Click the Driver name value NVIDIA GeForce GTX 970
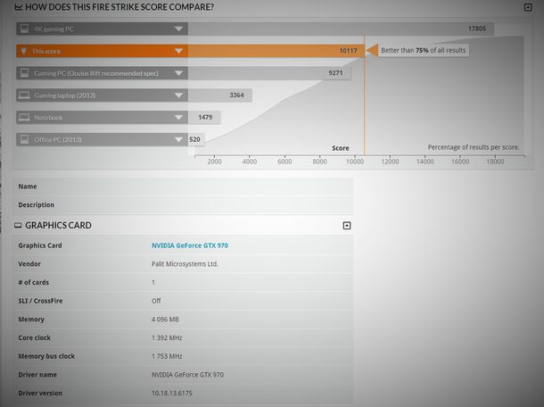This screenshot has width=544, height=407. pos(187,375)
